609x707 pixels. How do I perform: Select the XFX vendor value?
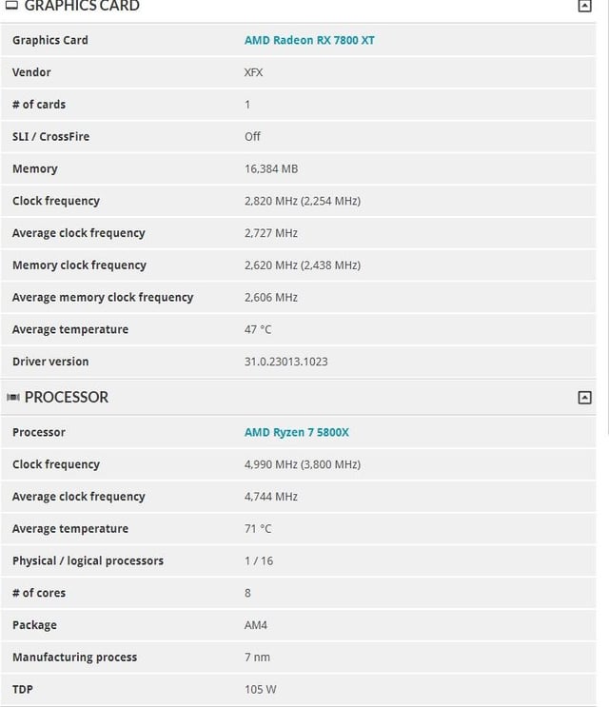coord(253,72)
